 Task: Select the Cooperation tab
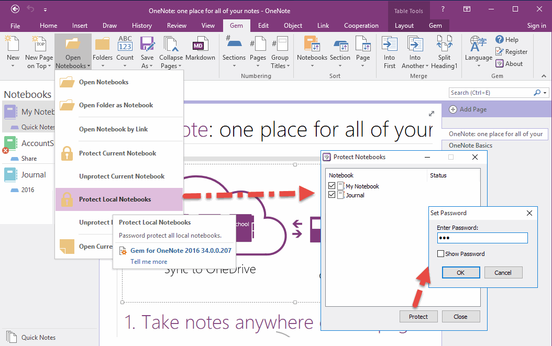click(361, 26)
